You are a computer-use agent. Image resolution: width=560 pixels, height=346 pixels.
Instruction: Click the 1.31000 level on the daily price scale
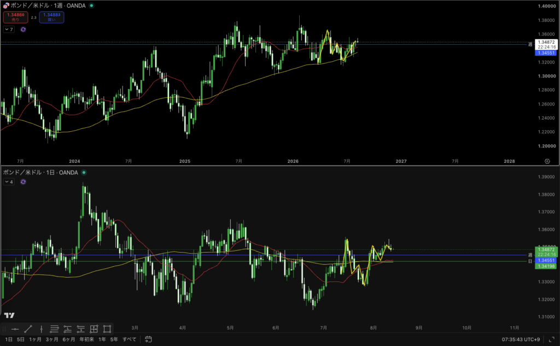(546, 316)
